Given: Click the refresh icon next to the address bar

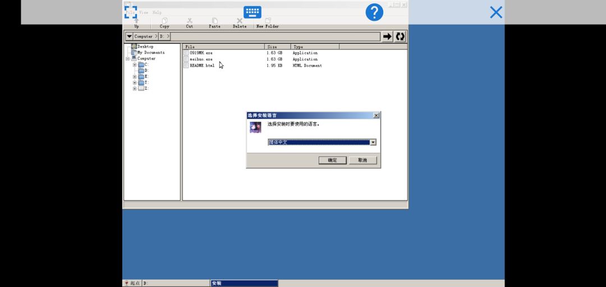Looking at the screenshot, I should click(400, 36).
